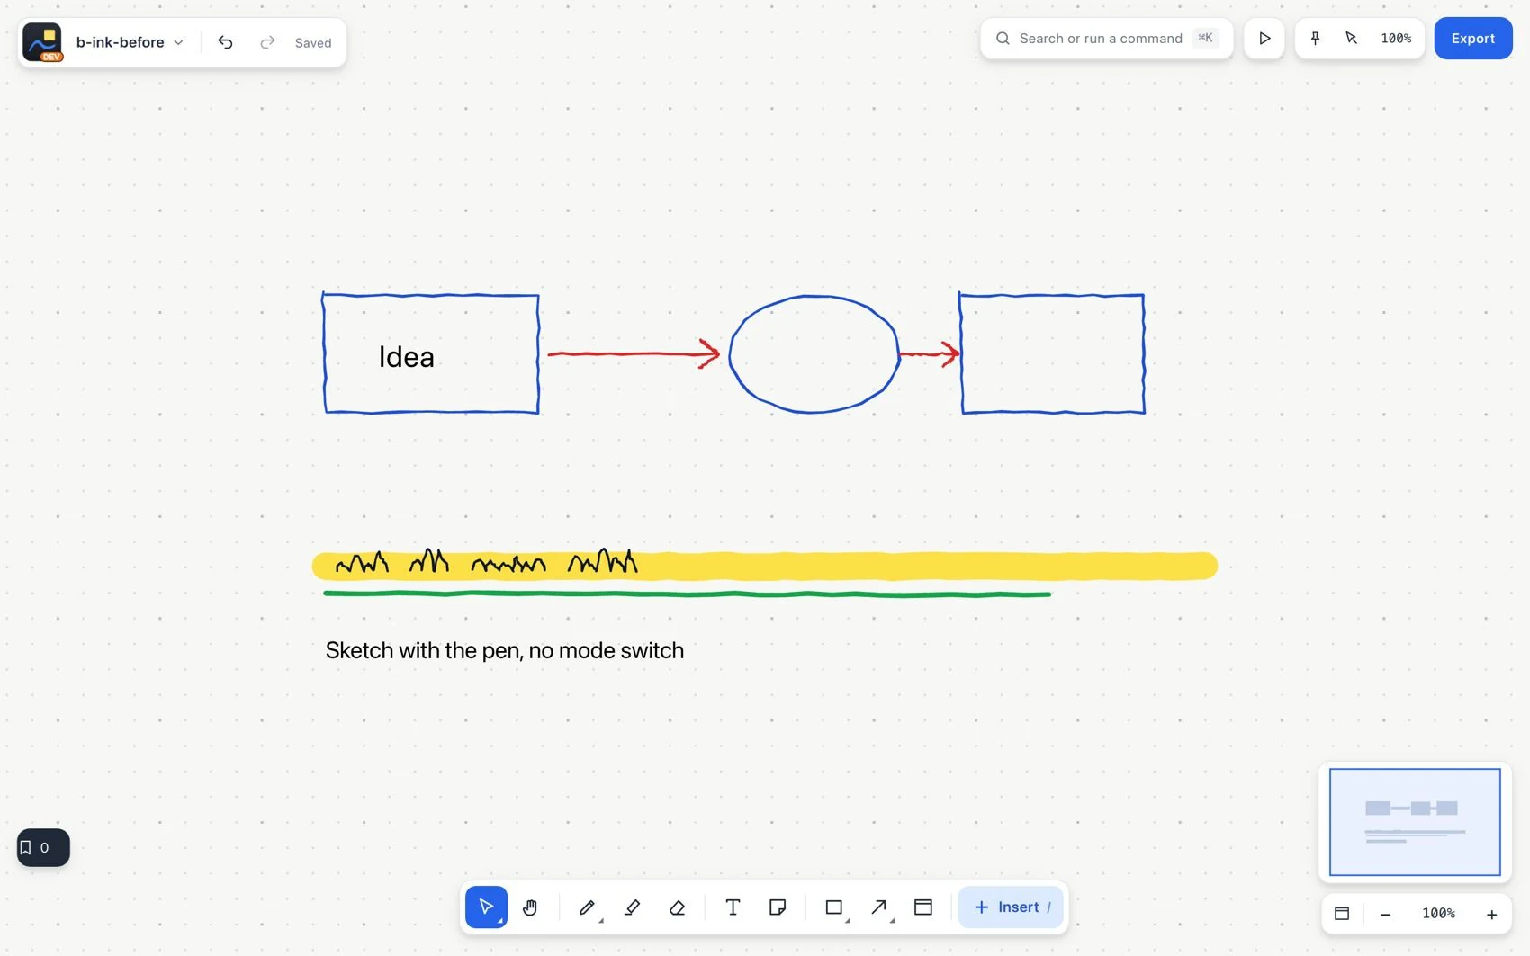Click the Export button
The image size is (1530, 956).
pyautogui.click(x=1472, y=39)
